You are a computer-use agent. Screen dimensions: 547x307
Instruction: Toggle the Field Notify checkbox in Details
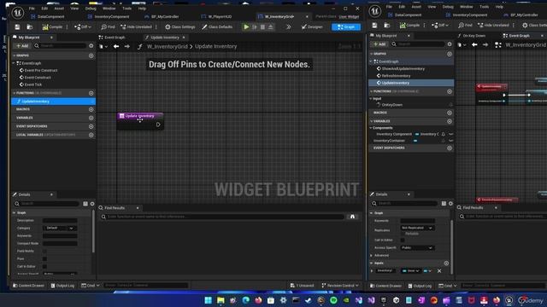[x=44, y=252]
